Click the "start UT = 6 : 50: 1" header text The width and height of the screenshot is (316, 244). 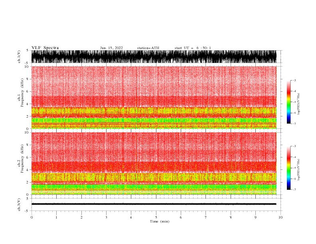193,48
